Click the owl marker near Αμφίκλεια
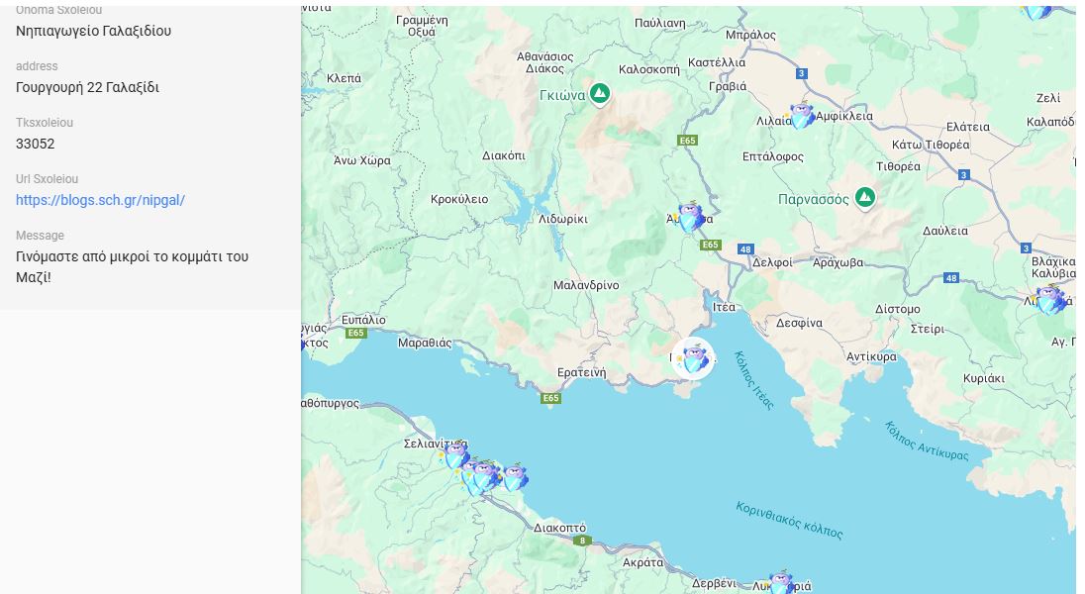 [801, 116]
